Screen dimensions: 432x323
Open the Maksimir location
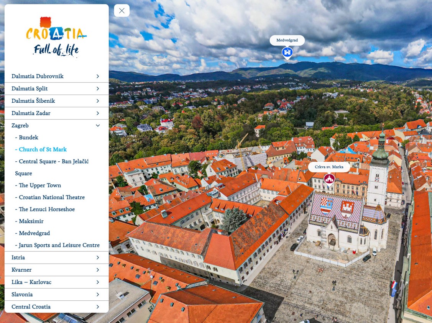point(29,221)
